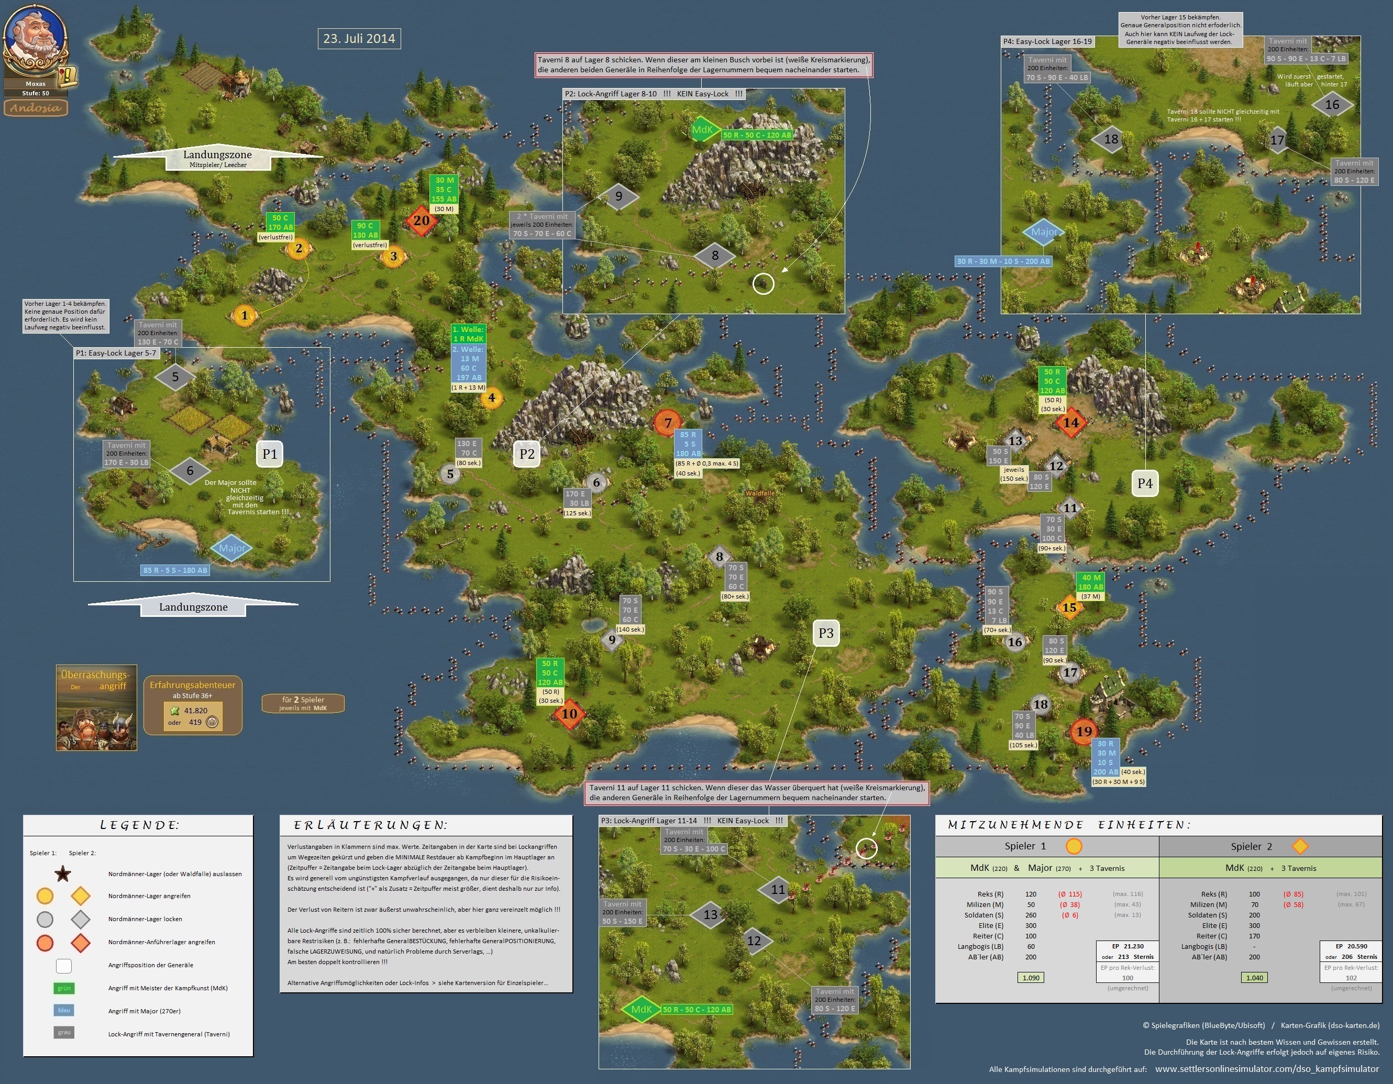Click the white P1 position label
The width and height of the screenshot is (1393, 1084).
270,454
